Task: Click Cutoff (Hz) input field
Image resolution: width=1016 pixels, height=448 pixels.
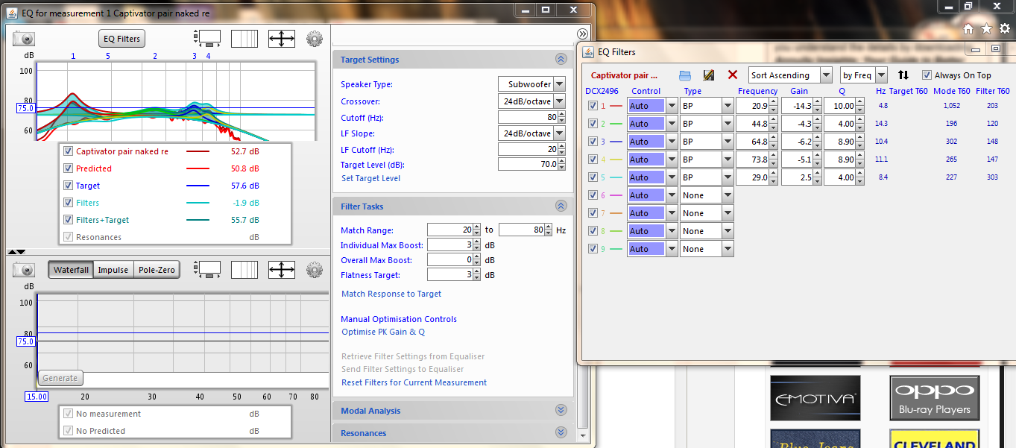Action: tap(528, 118)
